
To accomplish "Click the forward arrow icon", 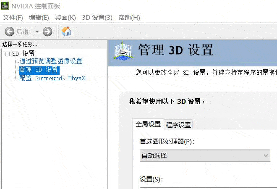I will click(x=47, y=31).
